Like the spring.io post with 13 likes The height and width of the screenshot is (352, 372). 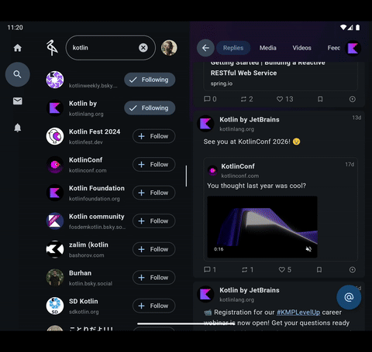pos(284,99)
